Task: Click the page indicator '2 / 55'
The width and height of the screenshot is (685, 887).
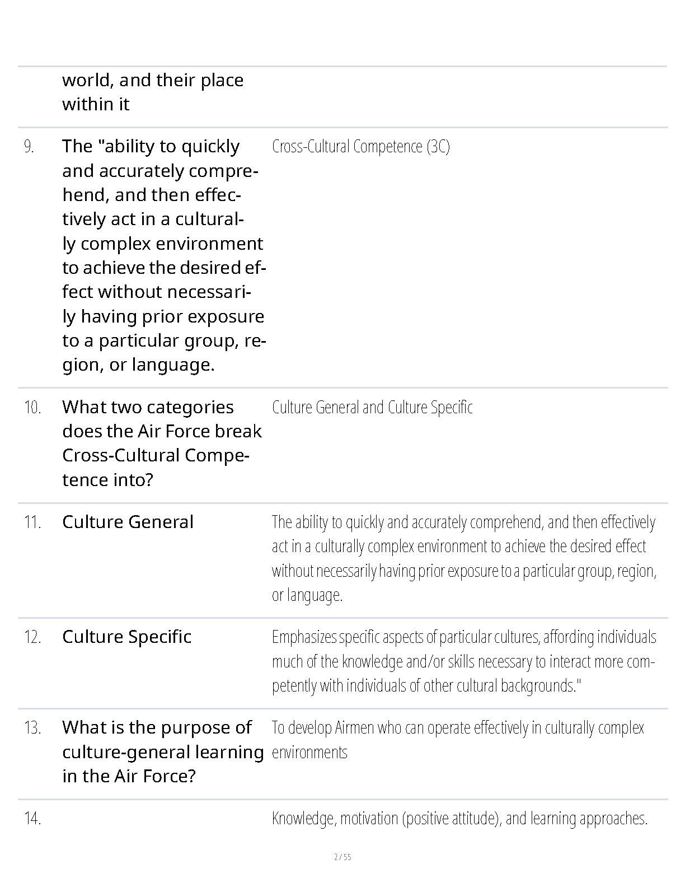Action: pyautogui.click(x=342, y=857)
